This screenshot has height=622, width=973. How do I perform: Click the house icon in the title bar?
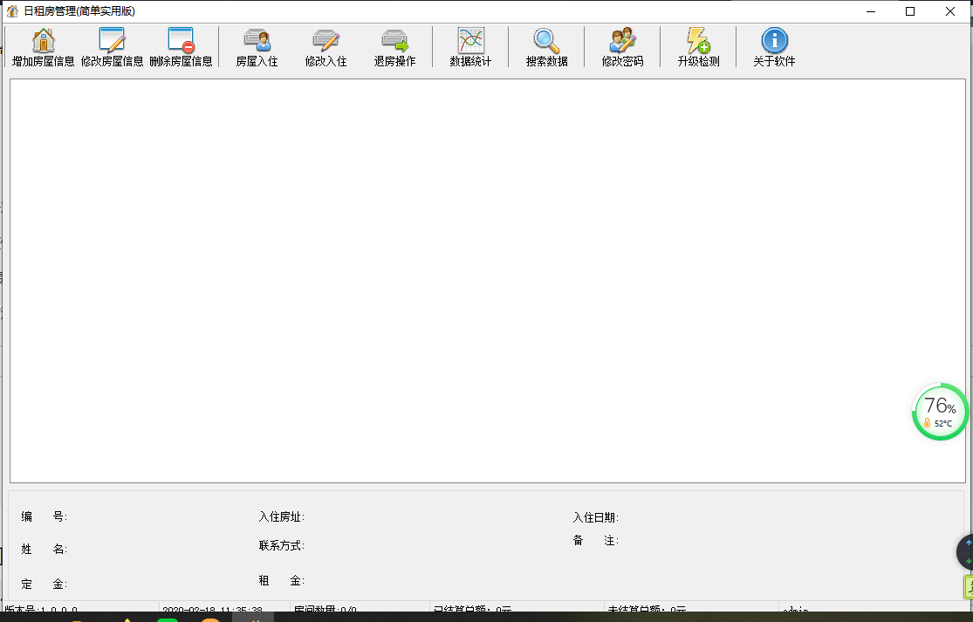coord(12,11)
